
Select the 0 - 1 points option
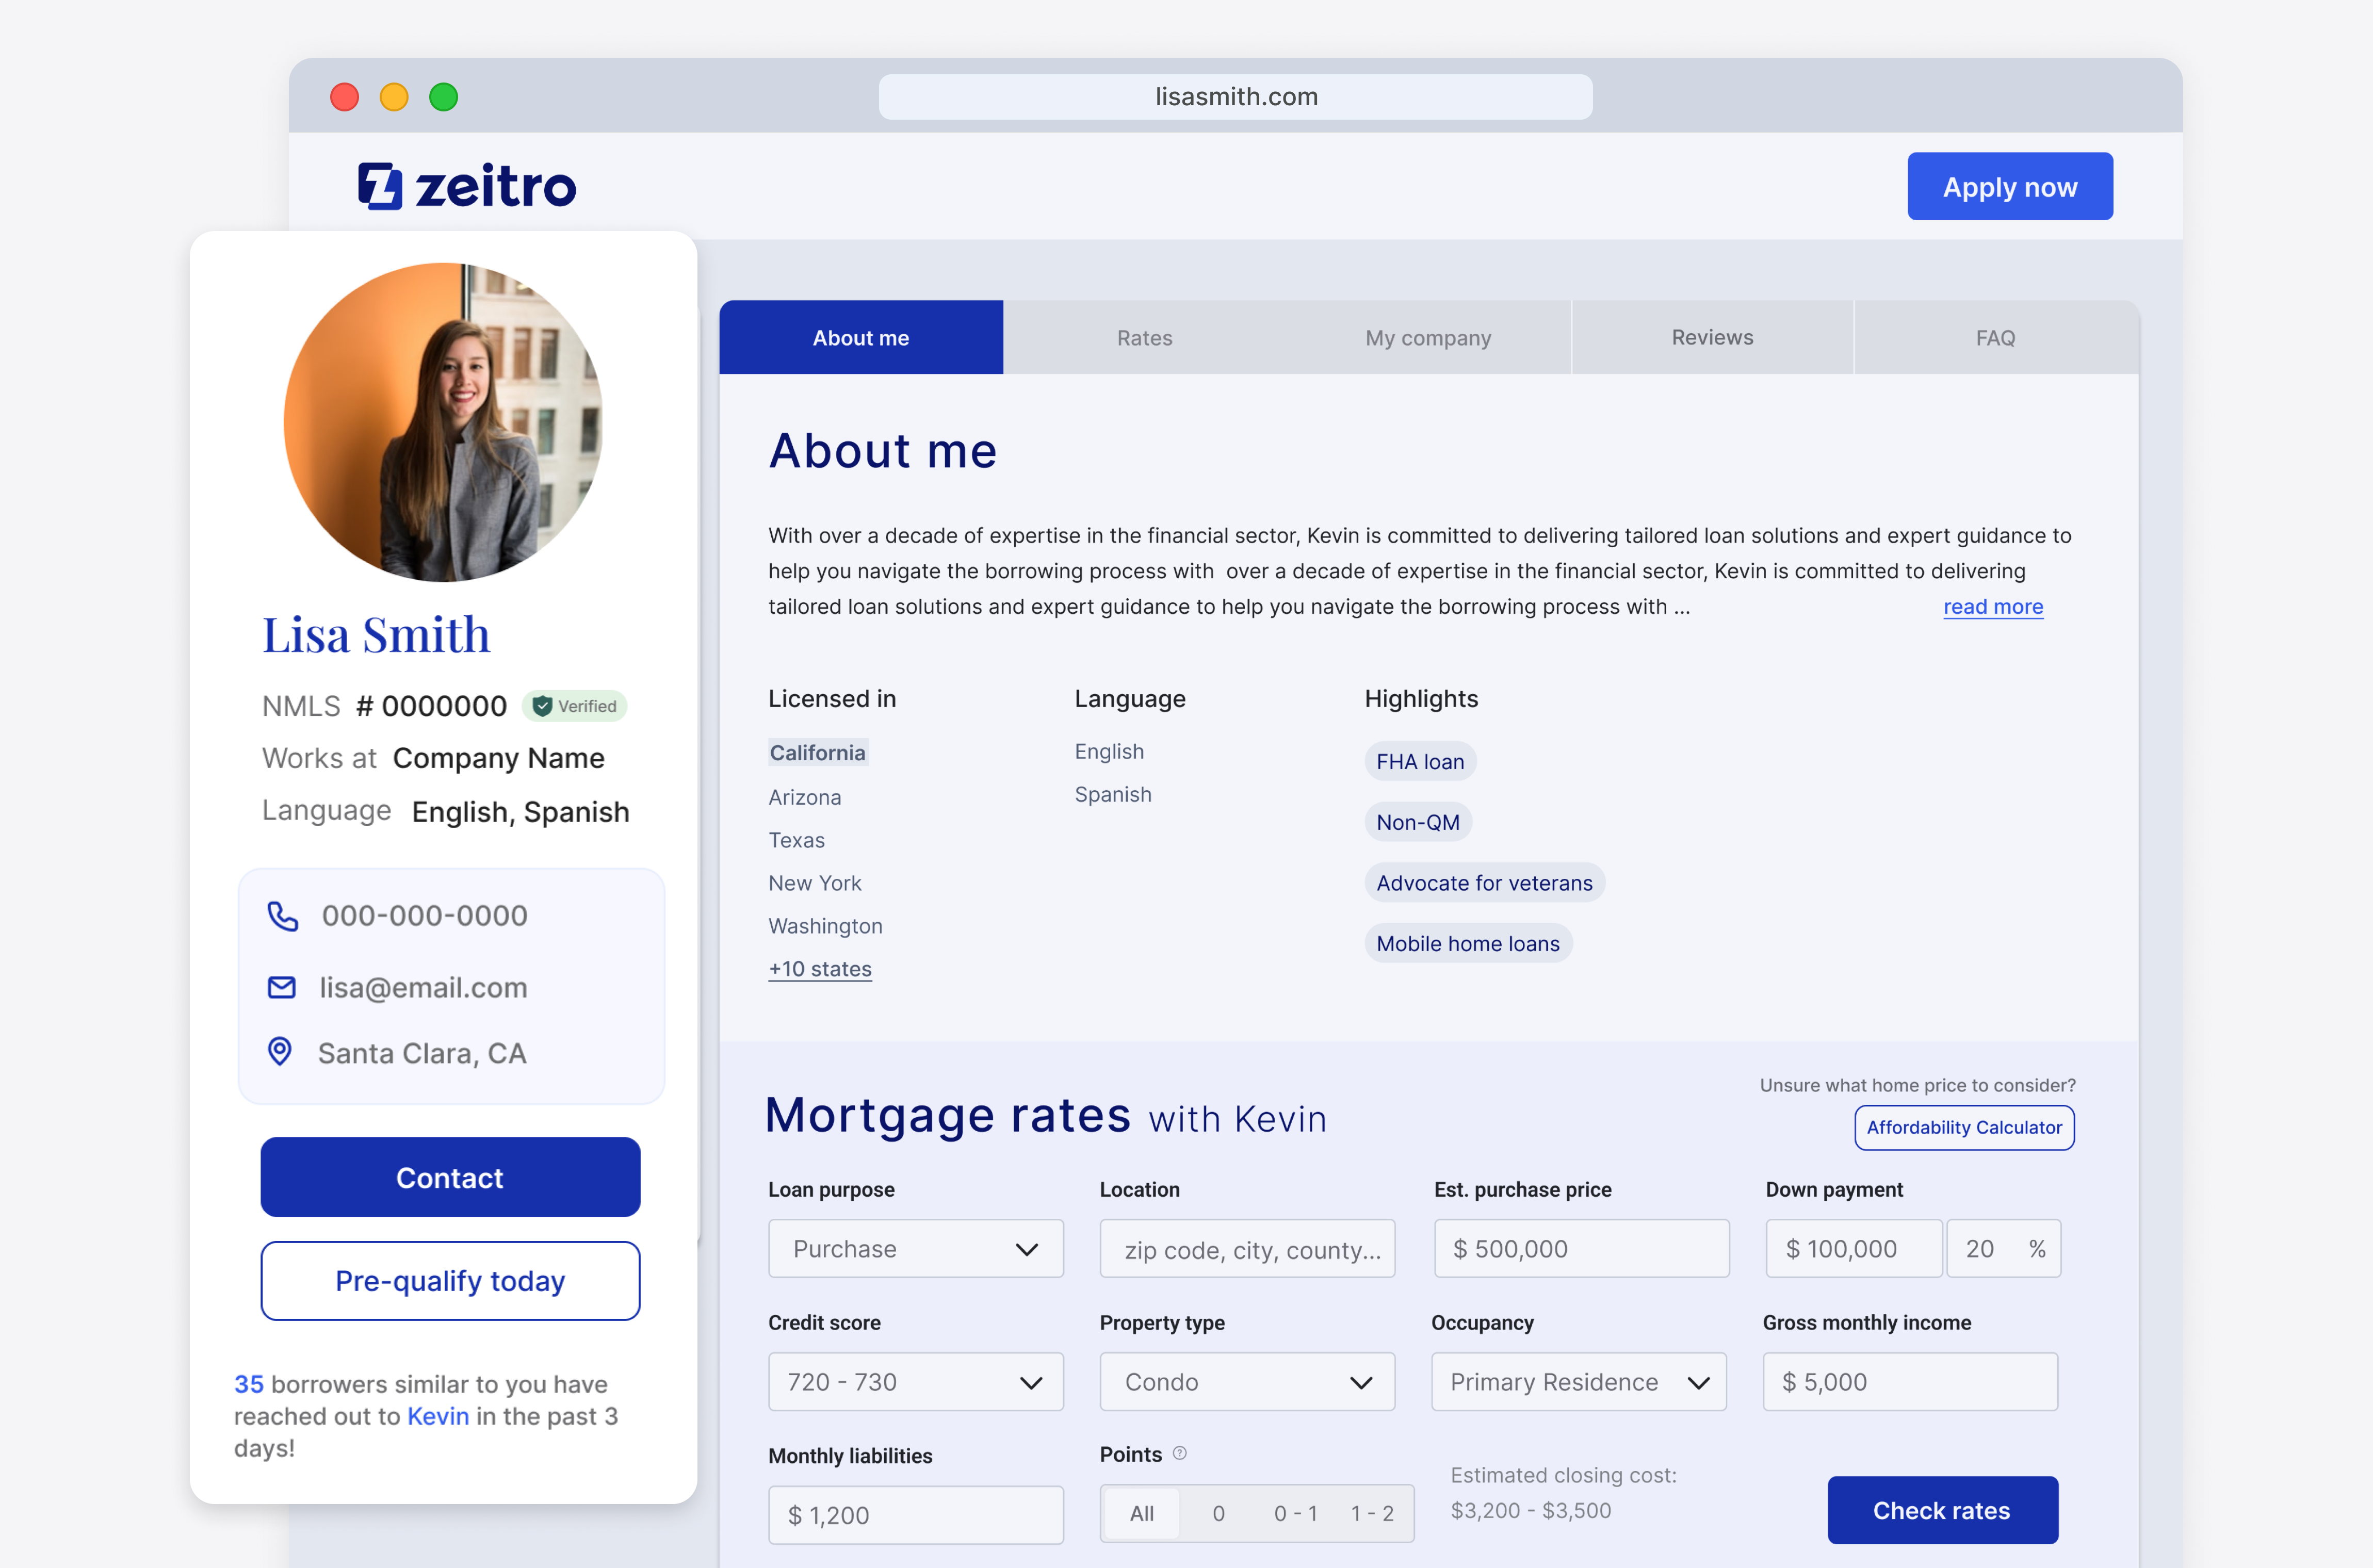(1295, 1514)
